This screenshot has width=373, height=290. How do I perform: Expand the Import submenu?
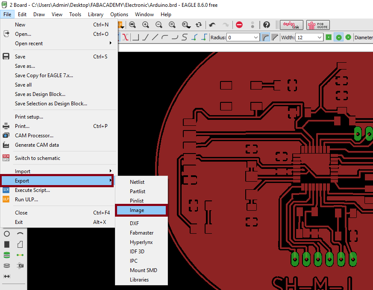(x=59, y=171)
